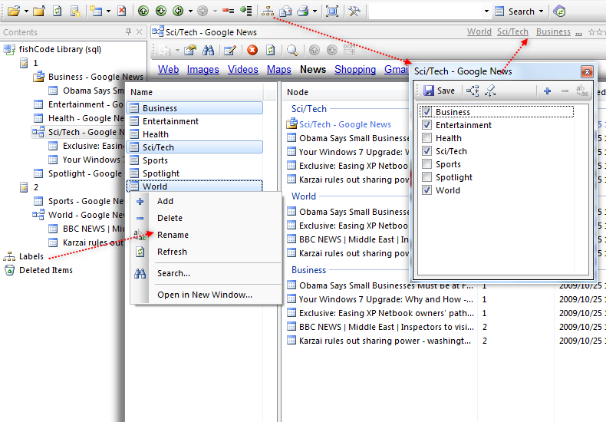Select the Entertainment label in Name list
606x422 pixels.
click(170, 121)
